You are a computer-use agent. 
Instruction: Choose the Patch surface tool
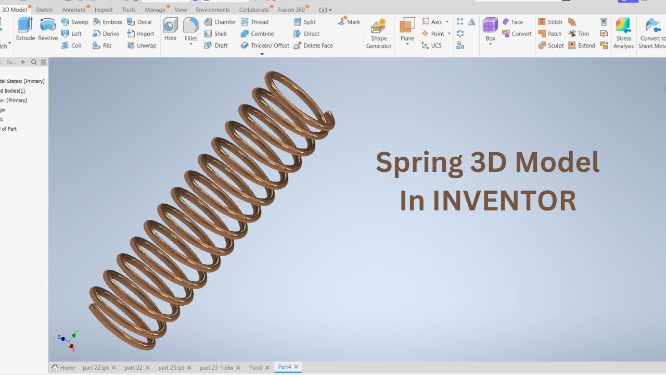coord(549,34)
